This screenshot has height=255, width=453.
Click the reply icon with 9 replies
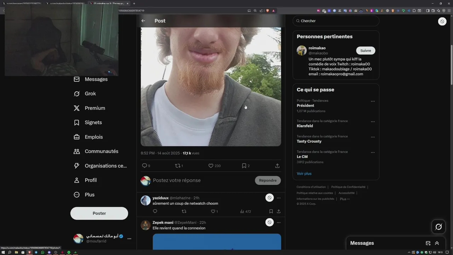(x=144, y=166)
